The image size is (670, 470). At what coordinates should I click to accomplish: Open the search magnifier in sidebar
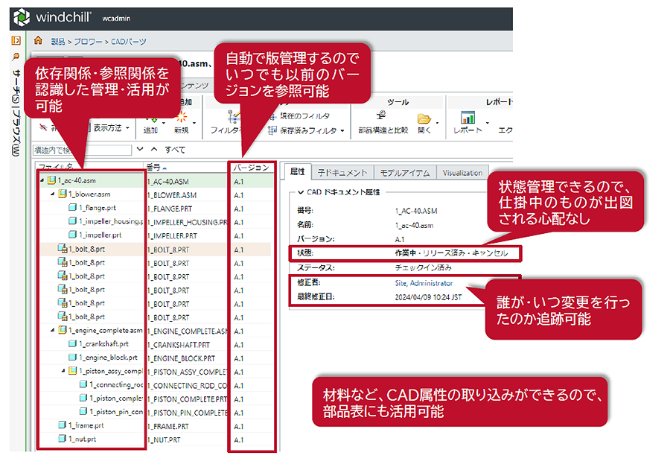tap(16, 57)
